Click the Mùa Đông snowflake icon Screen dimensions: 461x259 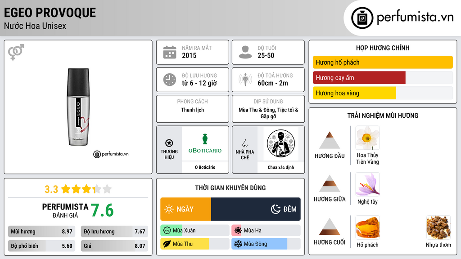point(238,244)
